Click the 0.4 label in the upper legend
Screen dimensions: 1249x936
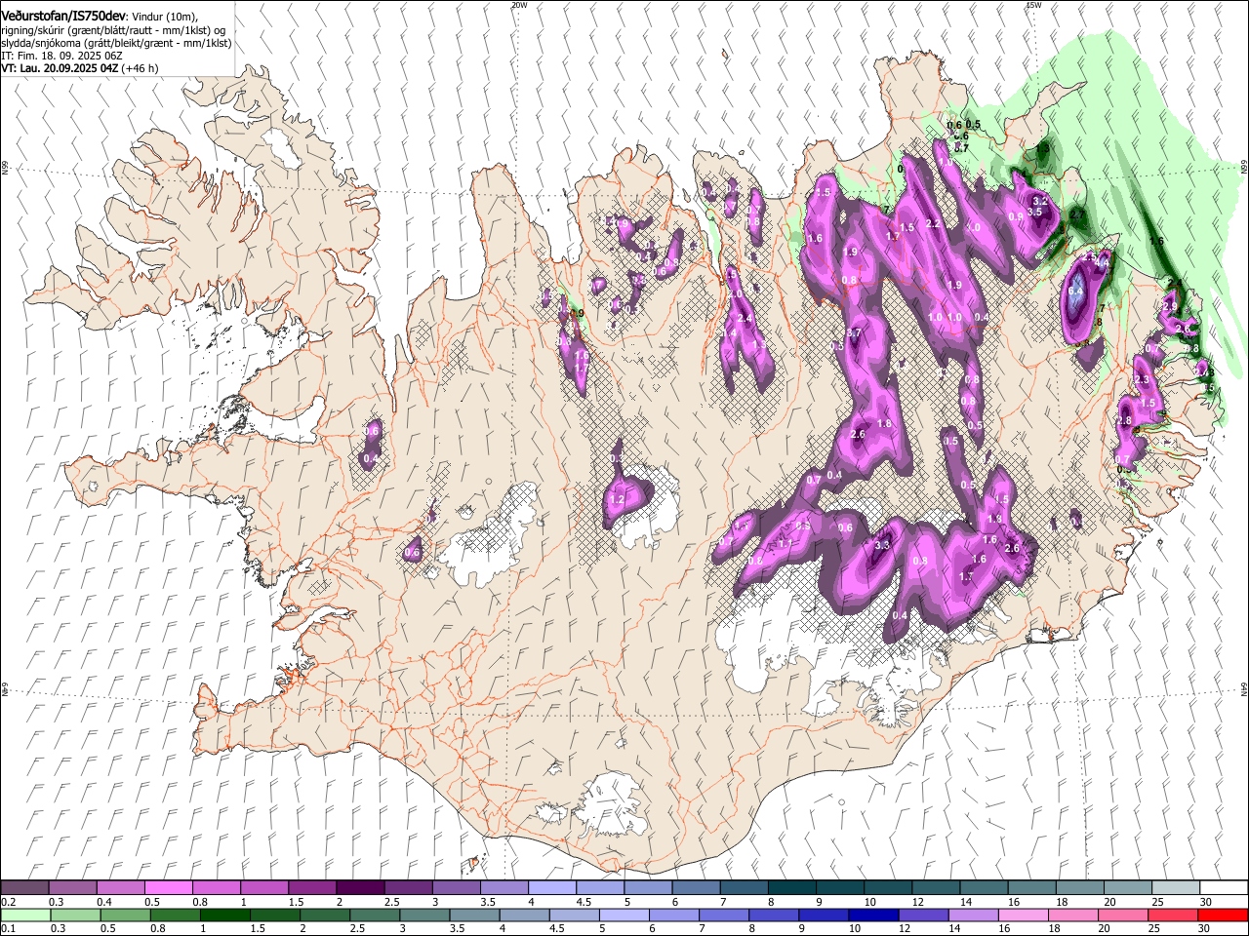pyautogui.click(x=104, y=902)
